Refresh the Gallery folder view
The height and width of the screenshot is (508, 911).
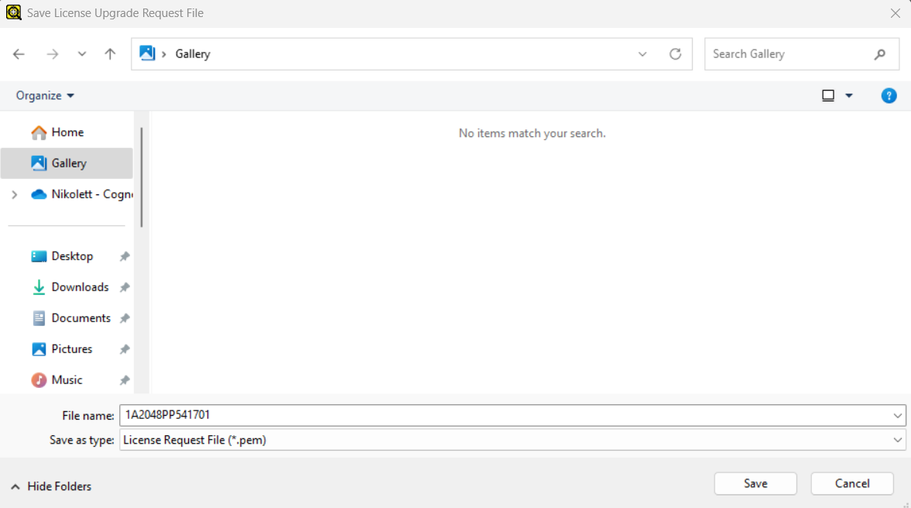tap(675, 54)
